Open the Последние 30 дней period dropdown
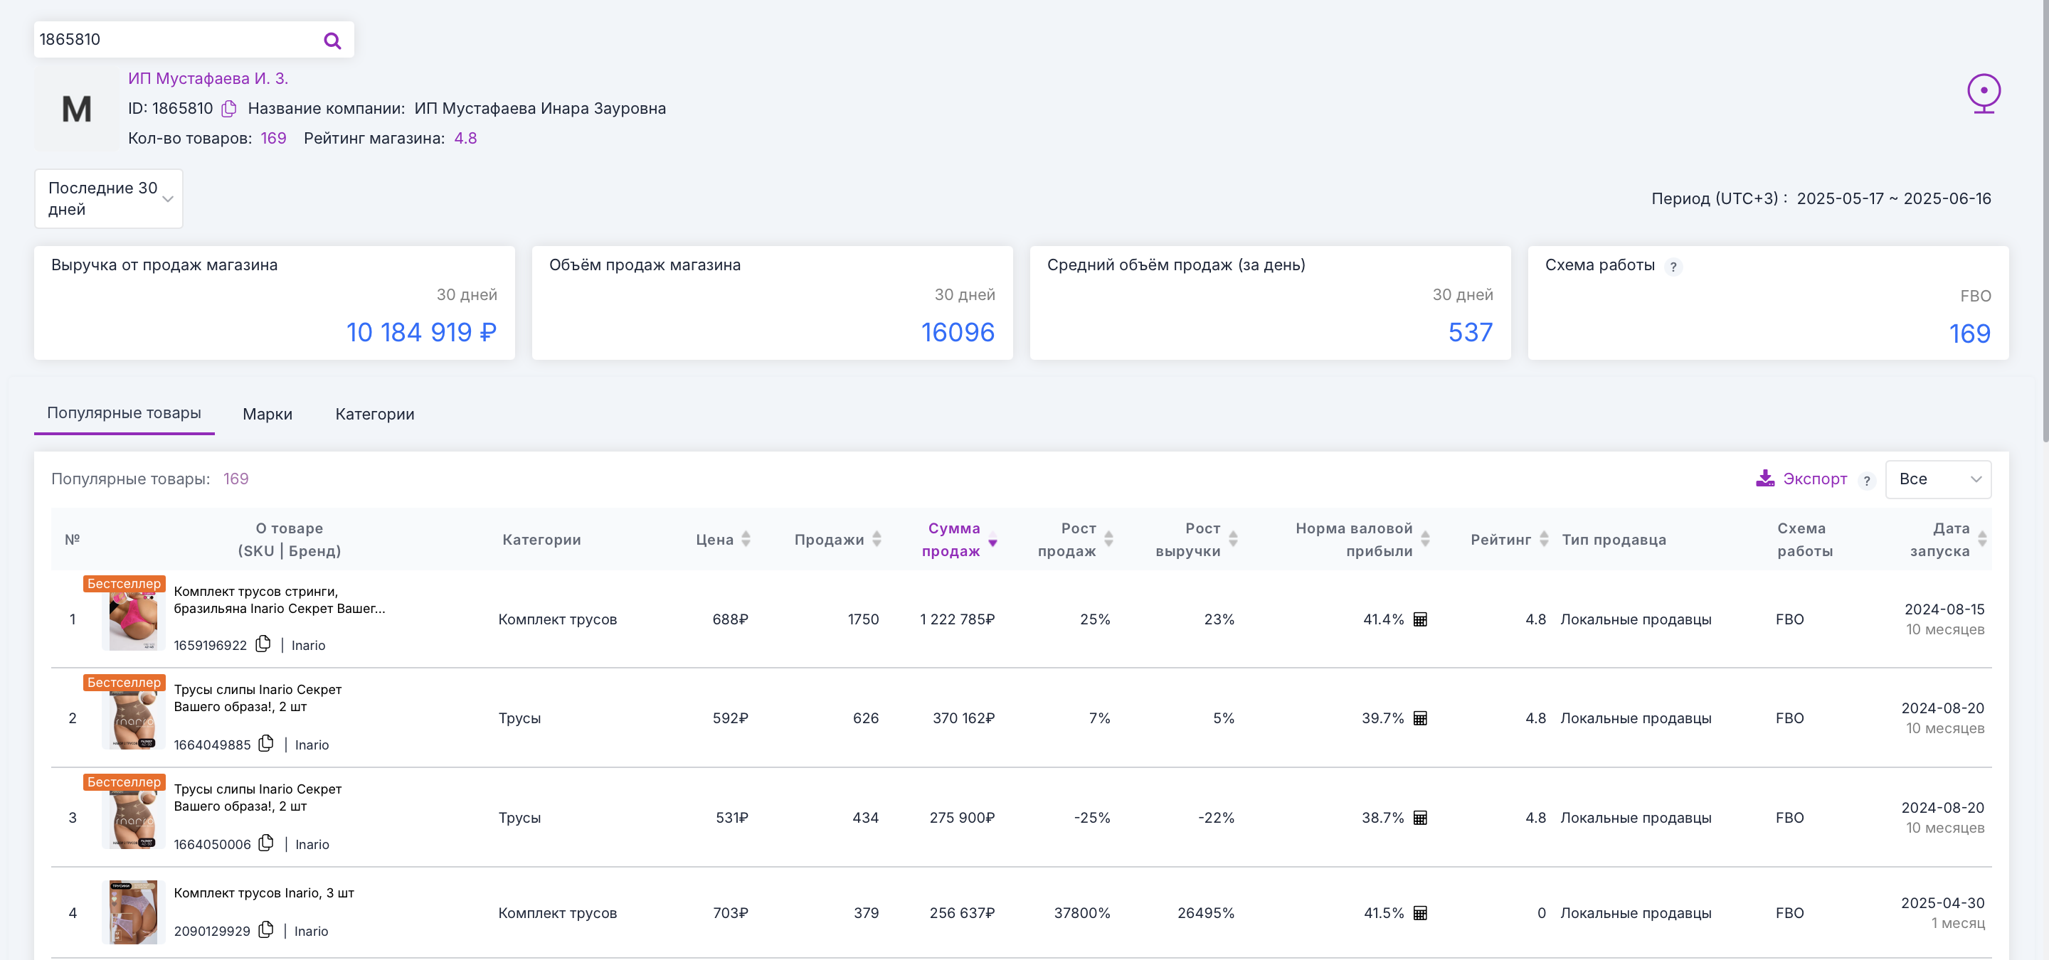Viewport: 2049px width, 960px height. pos(109,198)
